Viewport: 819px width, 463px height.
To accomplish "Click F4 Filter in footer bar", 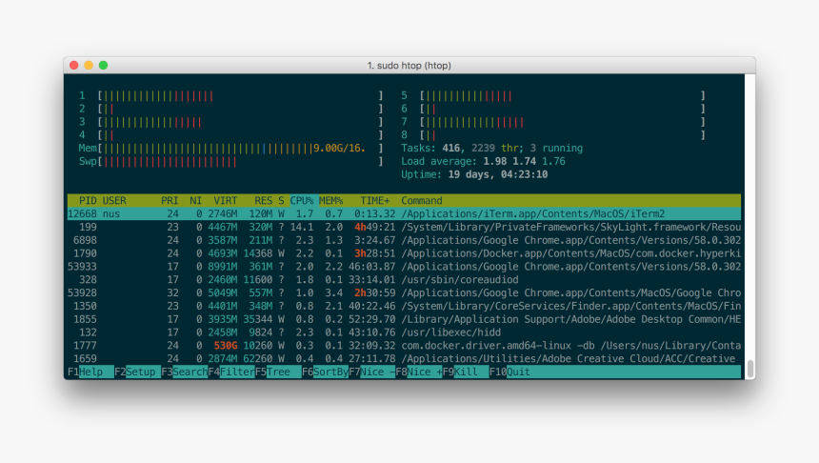I will pos(231,372).
